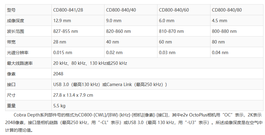Click the 波长范围 row label
The height and width of the screenshot is (135, 265).
click(x=16, y=31)
